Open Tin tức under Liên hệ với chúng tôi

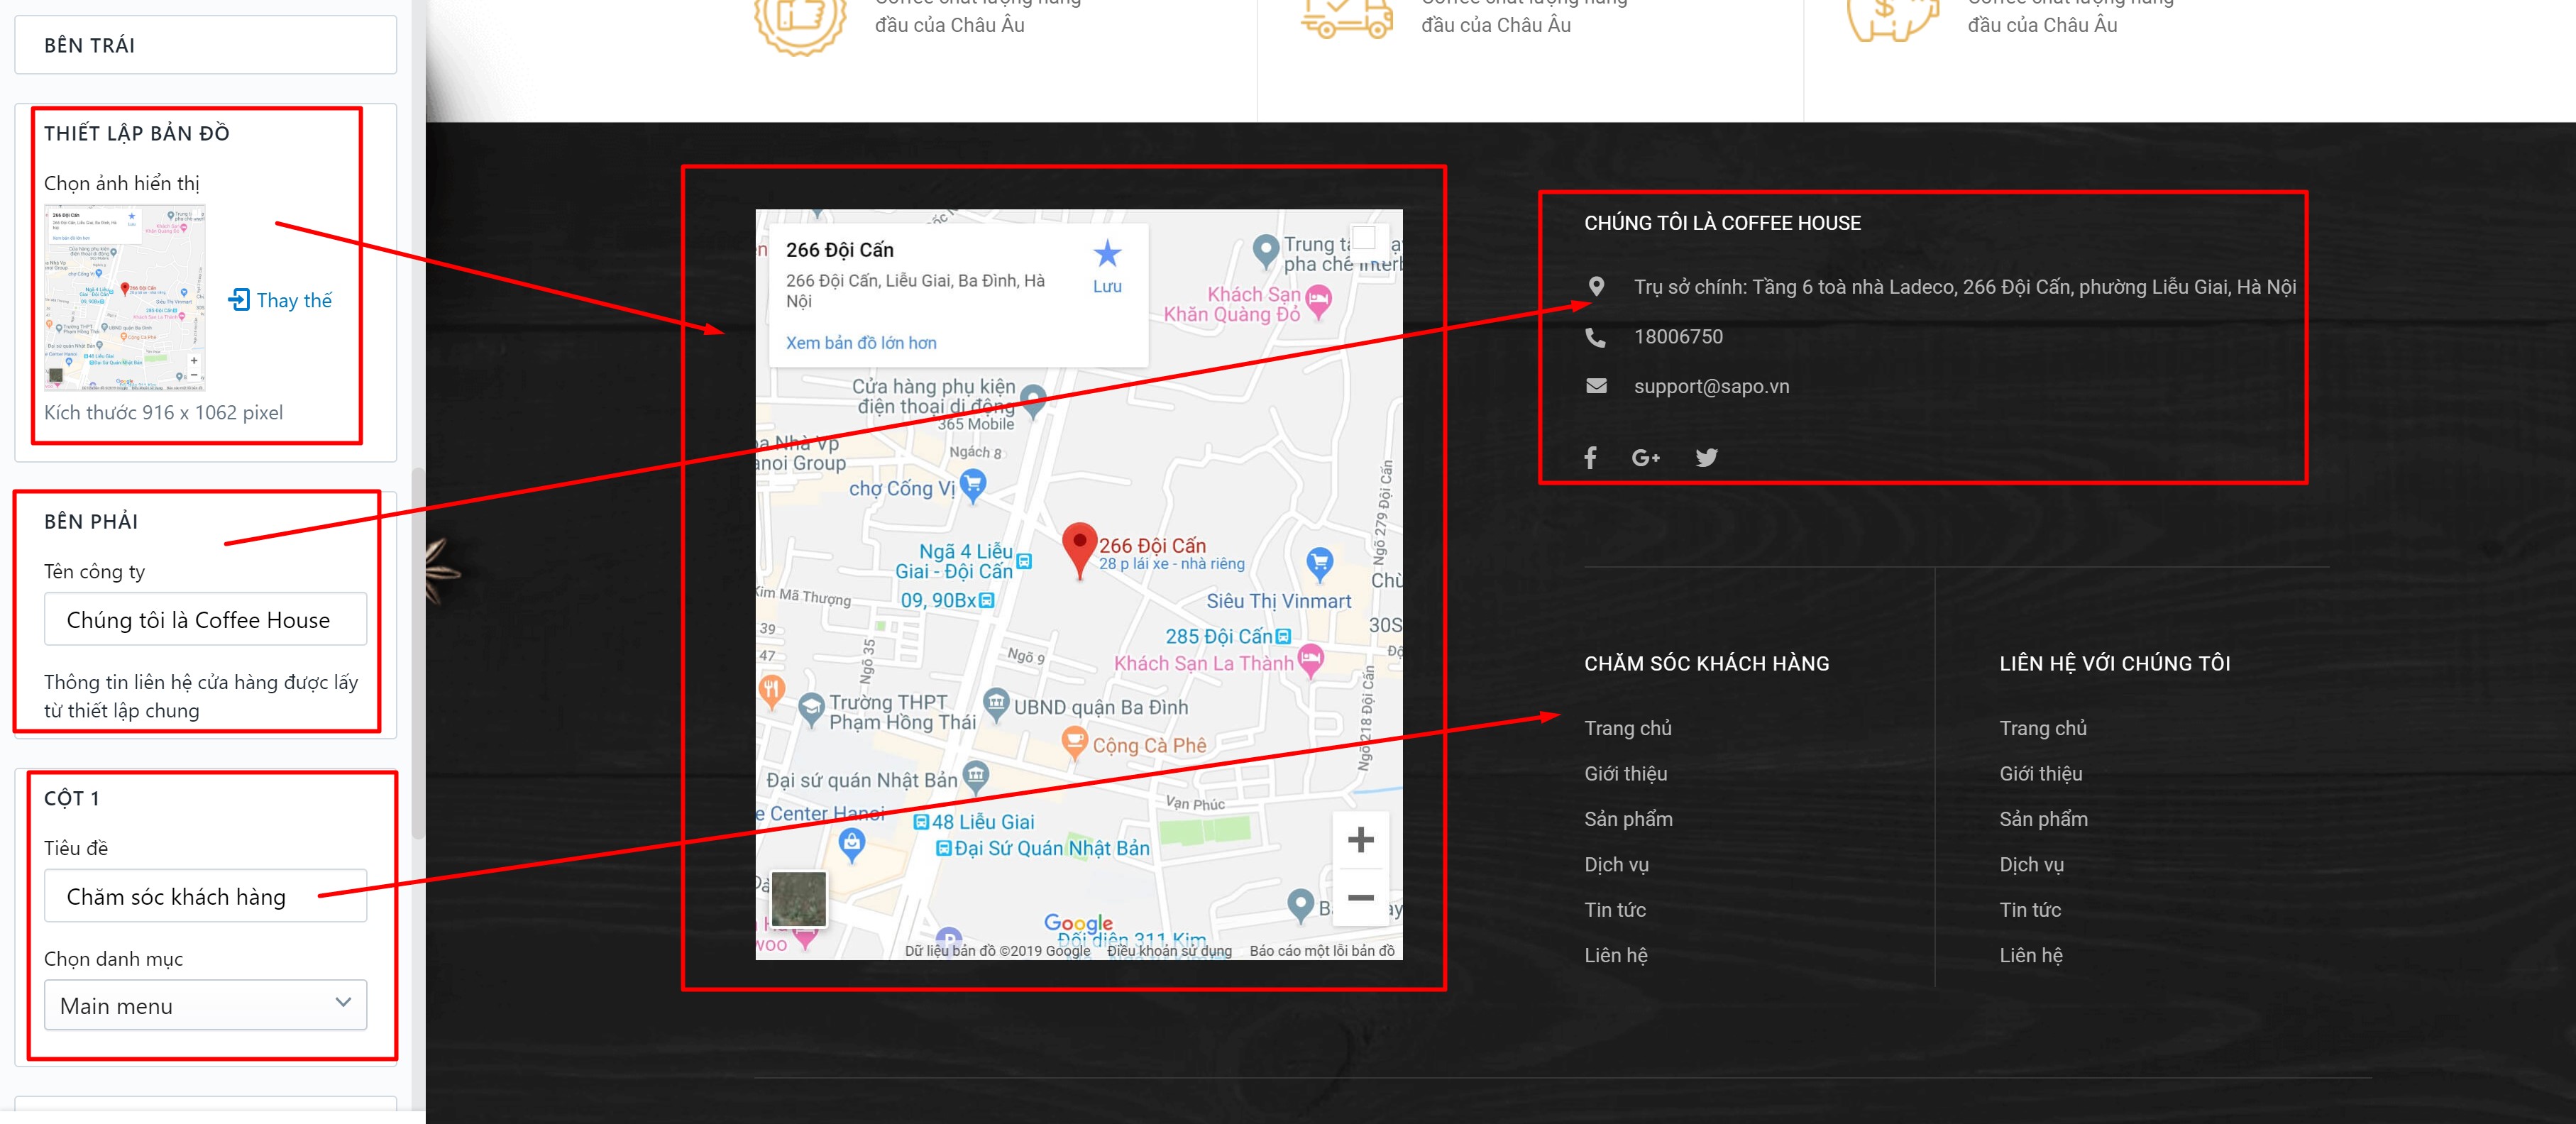click(2029, 910)
